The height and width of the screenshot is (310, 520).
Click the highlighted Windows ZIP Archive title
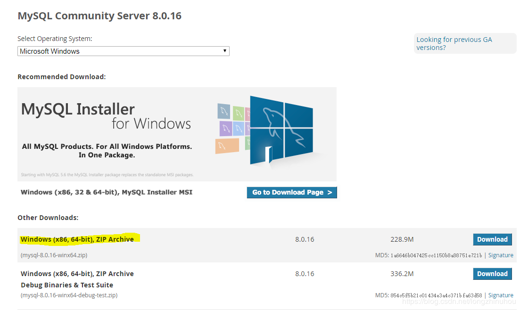tap(77, 239)
